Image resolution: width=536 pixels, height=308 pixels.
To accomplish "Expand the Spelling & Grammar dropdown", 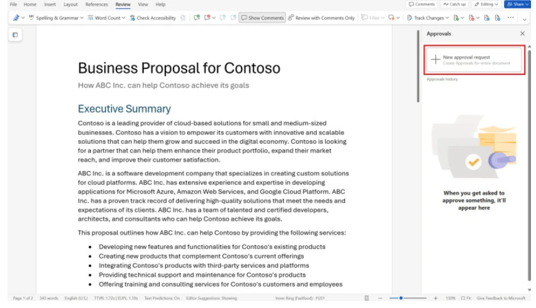I will coord(81,18).
